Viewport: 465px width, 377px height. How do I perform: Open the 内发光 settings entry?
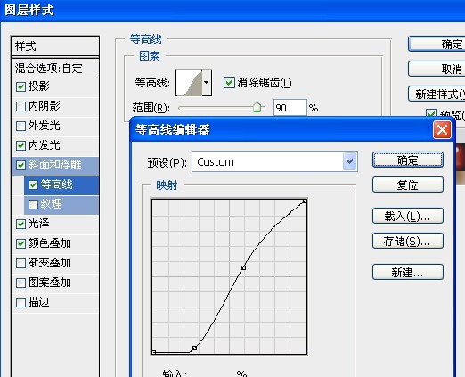pos(44,145)
